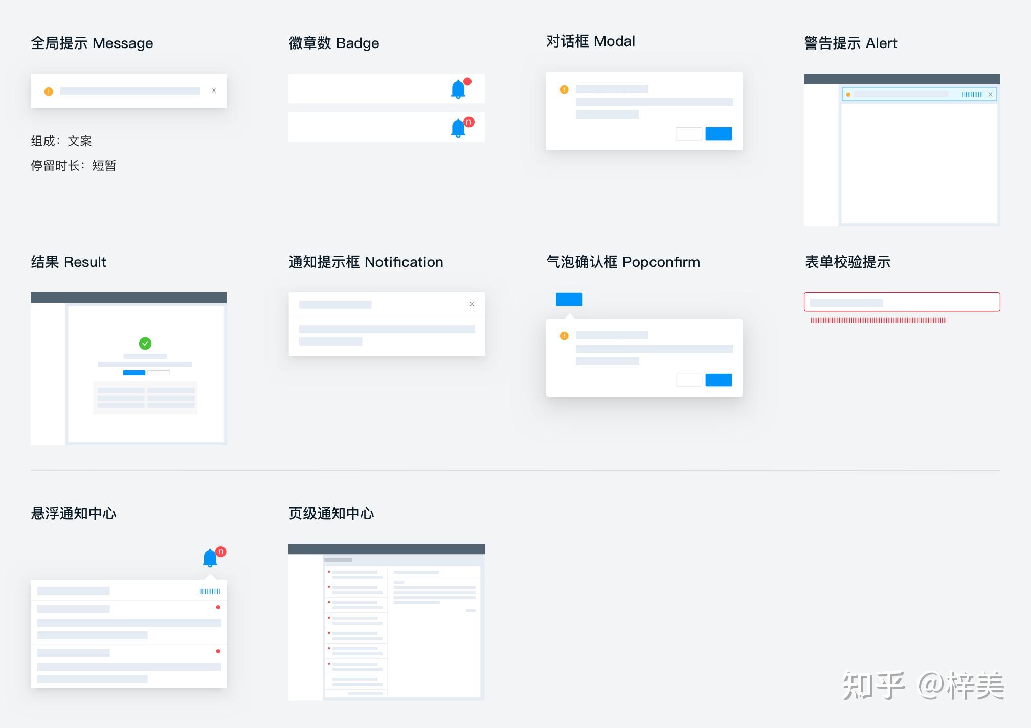
Task: Open the page-level notification center thumbnail
Action: 386,622
